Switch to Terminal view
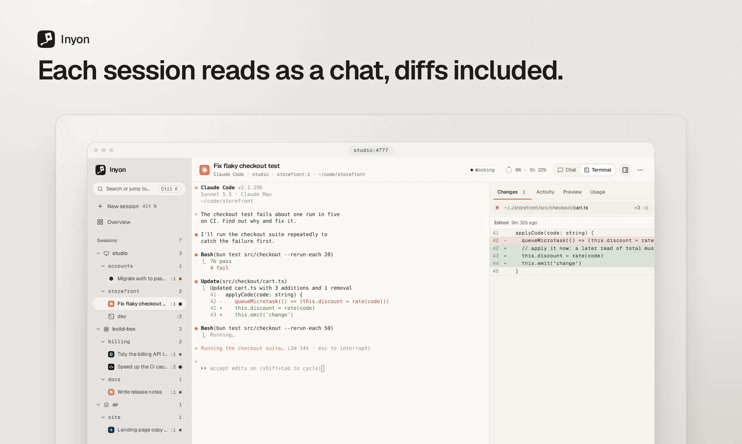Screen dimensions: 742x444 [x=597, y=170]
